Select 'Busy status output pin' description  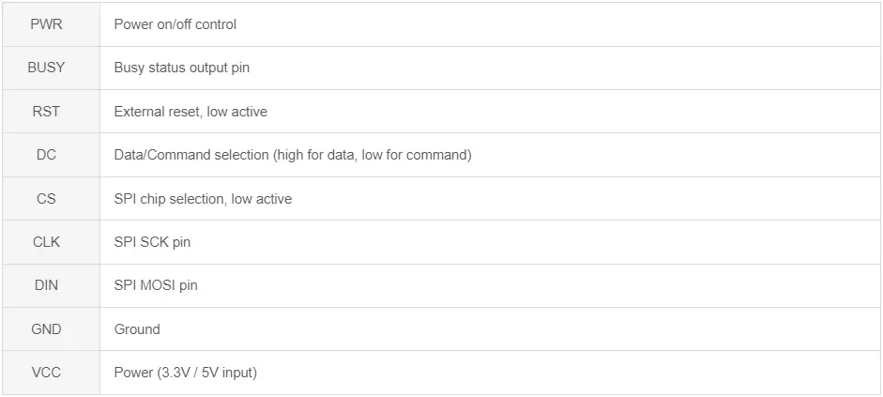pyautogui.click(x=181, y=68)
